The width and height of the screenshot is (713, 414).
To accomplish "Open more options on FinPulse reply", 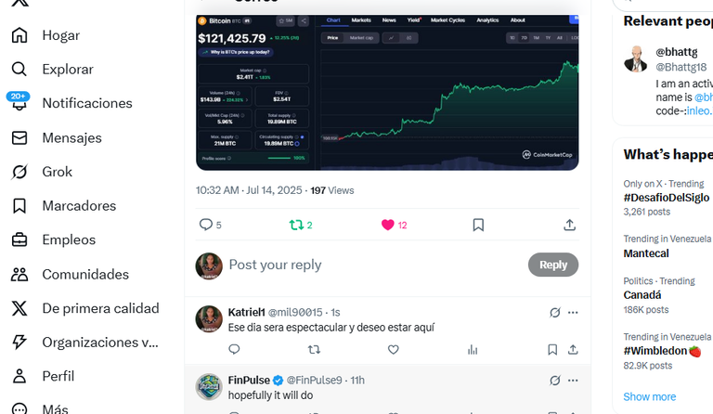I will point(573,381).
